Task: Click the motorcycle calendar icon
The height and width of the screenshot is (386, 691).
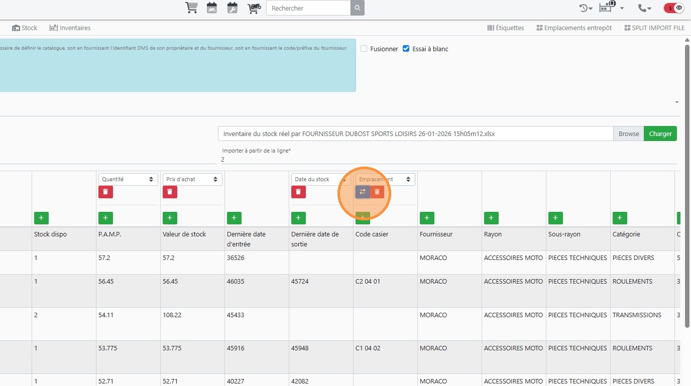Action: (x=212, y=8)
